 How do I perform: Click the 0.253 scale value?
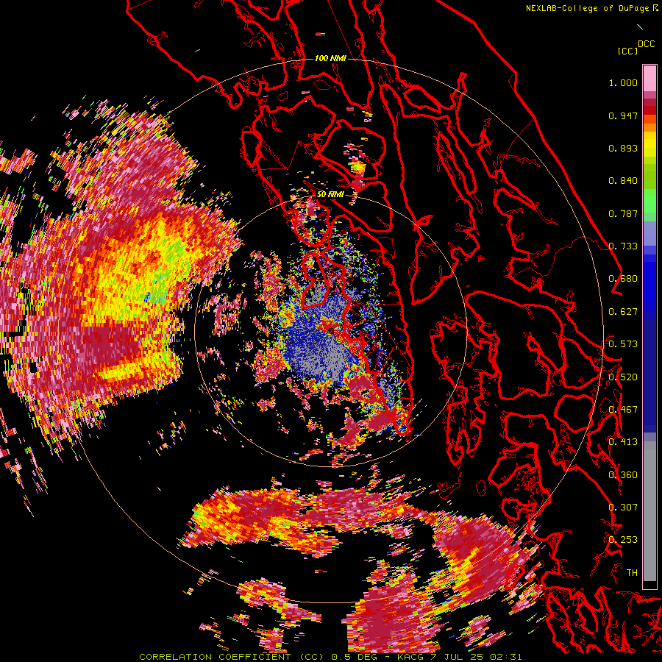pyautogui.click(x=623, y=540)
